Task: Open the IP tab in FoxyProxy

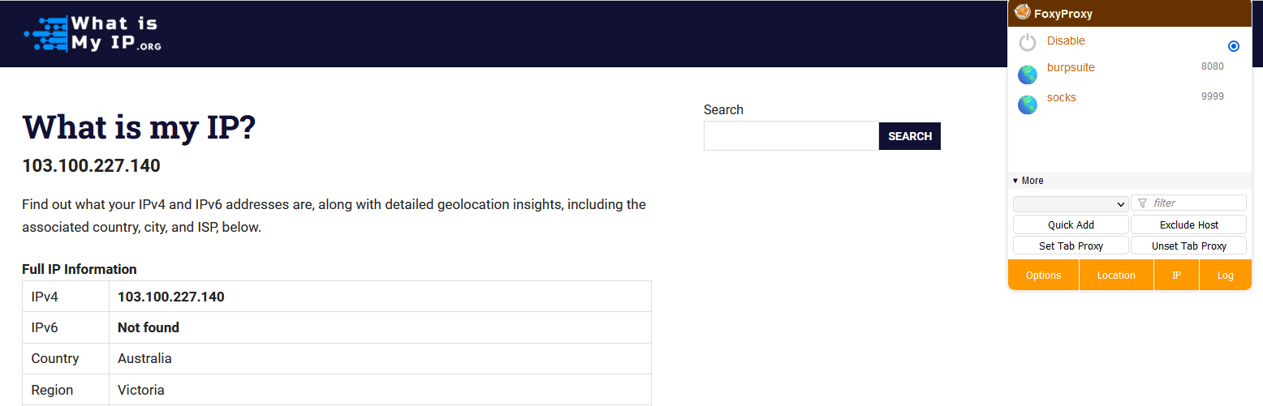Action: (x=1176, y=276)
